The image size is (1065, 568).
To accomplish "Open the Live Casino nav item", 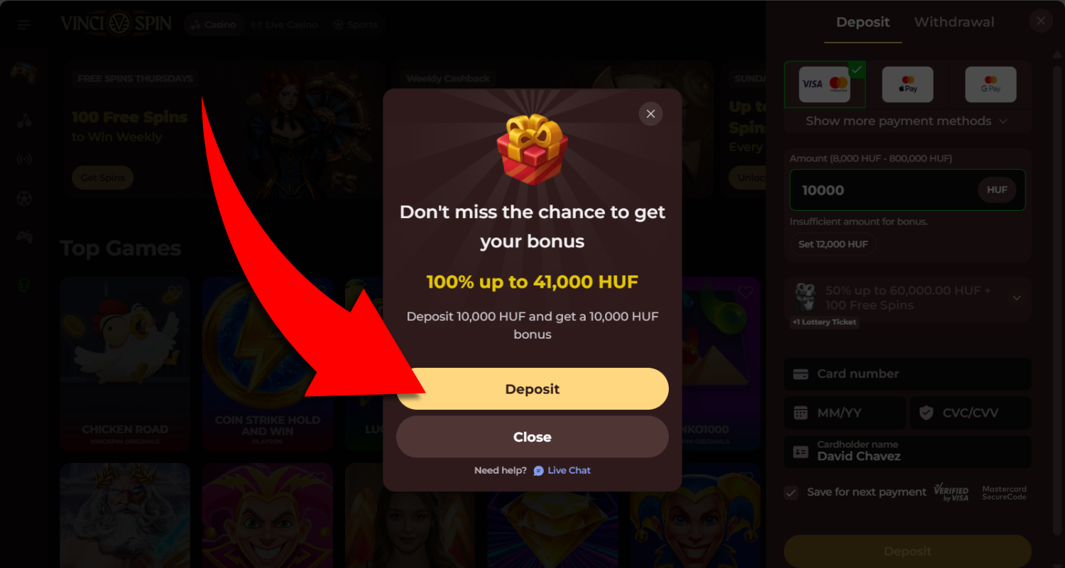I will [285, 25].
